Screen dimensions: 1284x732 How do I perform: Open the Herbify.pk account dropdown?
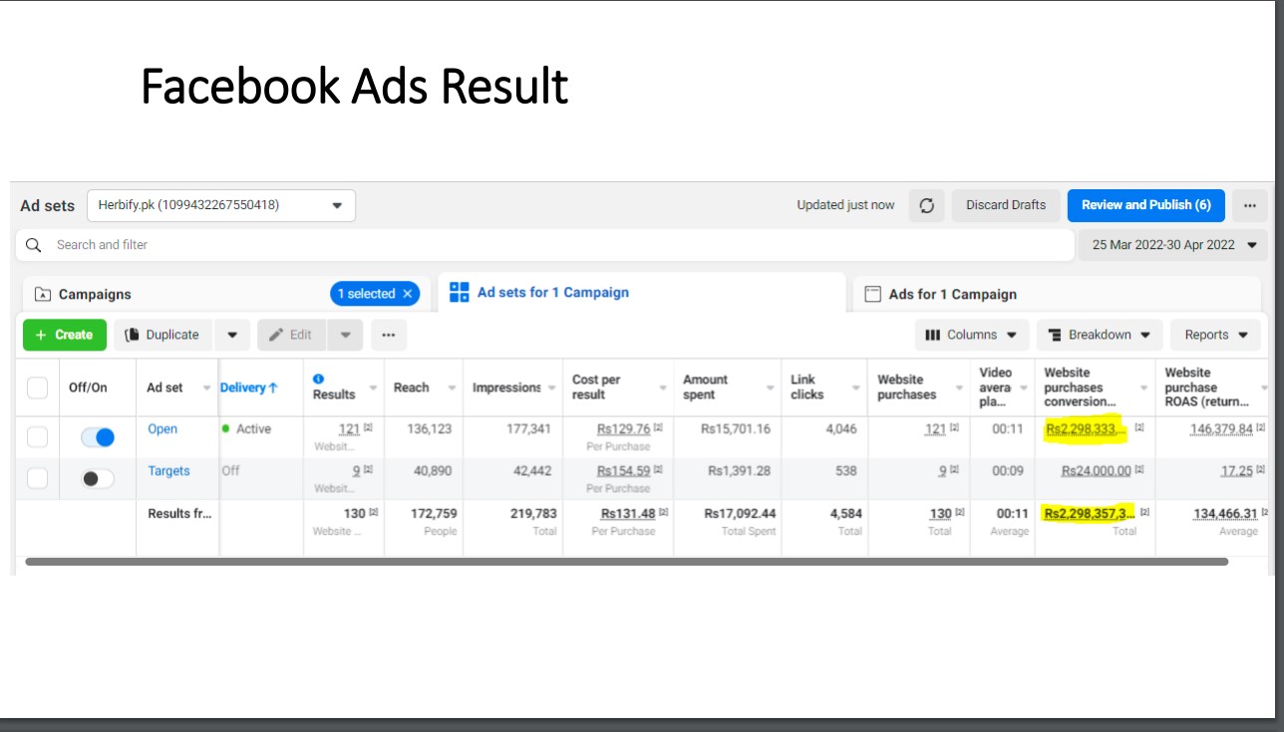click(x=220, y=205)
